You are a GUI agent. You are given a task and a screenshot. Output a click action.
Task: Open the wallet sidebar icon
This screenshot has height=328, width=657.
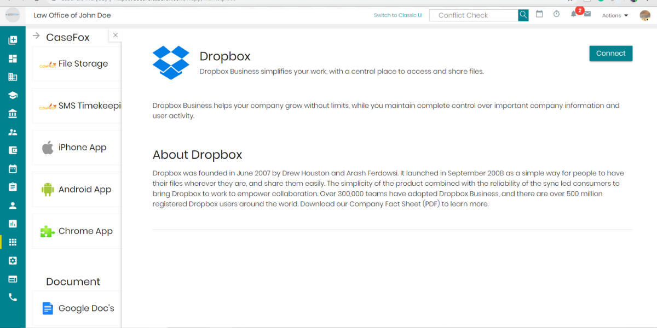[x=13, y=150]
